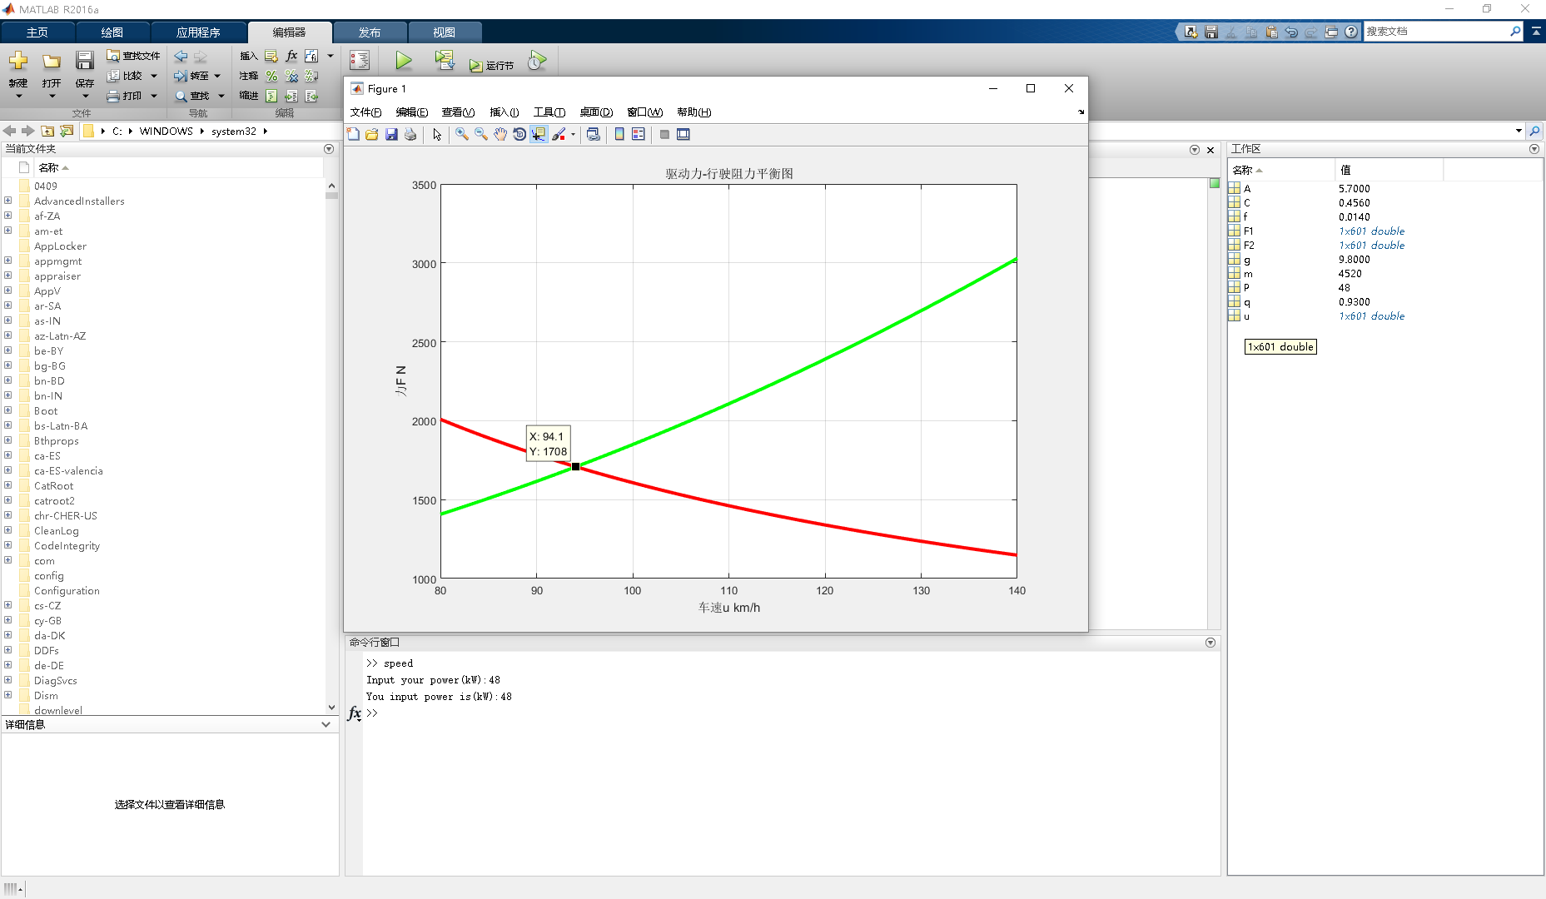Click the 运行节 button
Image resolution: width=1546 pixels, height=899 pixels.
click(x=491, y=65)
